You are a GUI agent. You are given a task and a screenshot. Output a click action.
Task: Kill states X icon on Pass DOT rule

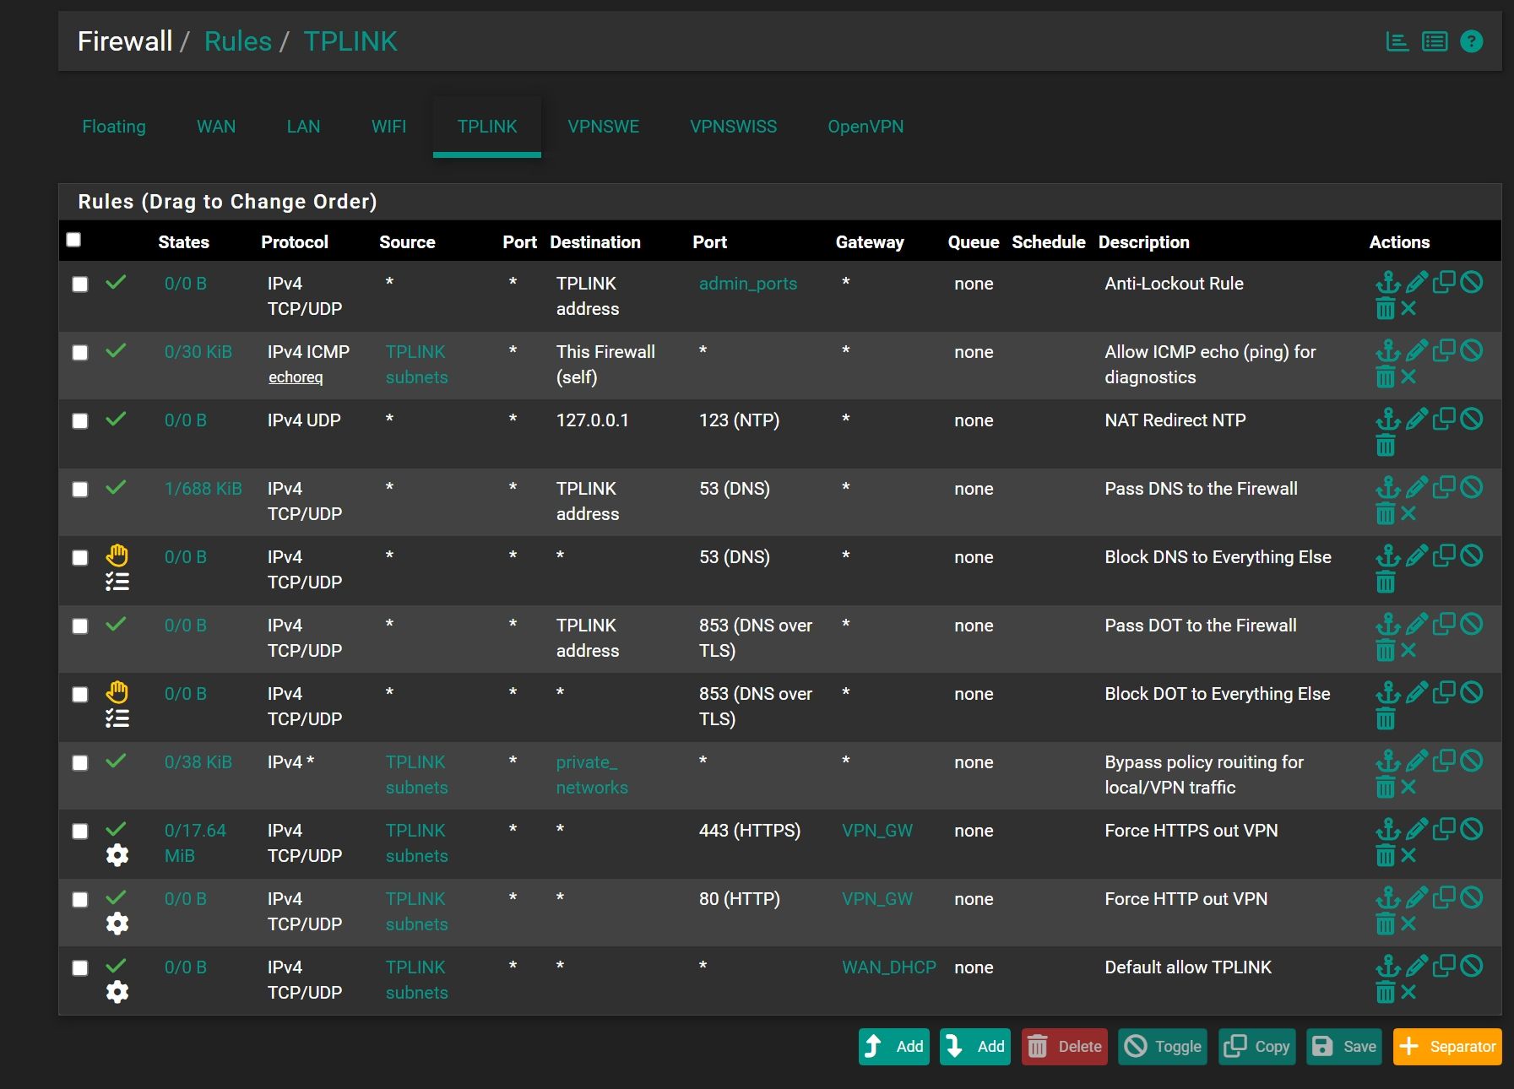coord(1408,650)
